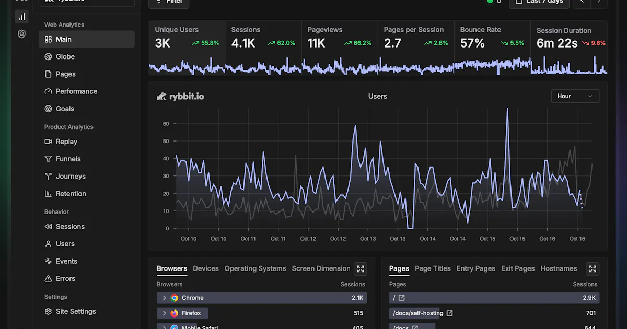
Task: Expand the Browsers panel to fullscreen
Action: [x=361, y=269]
